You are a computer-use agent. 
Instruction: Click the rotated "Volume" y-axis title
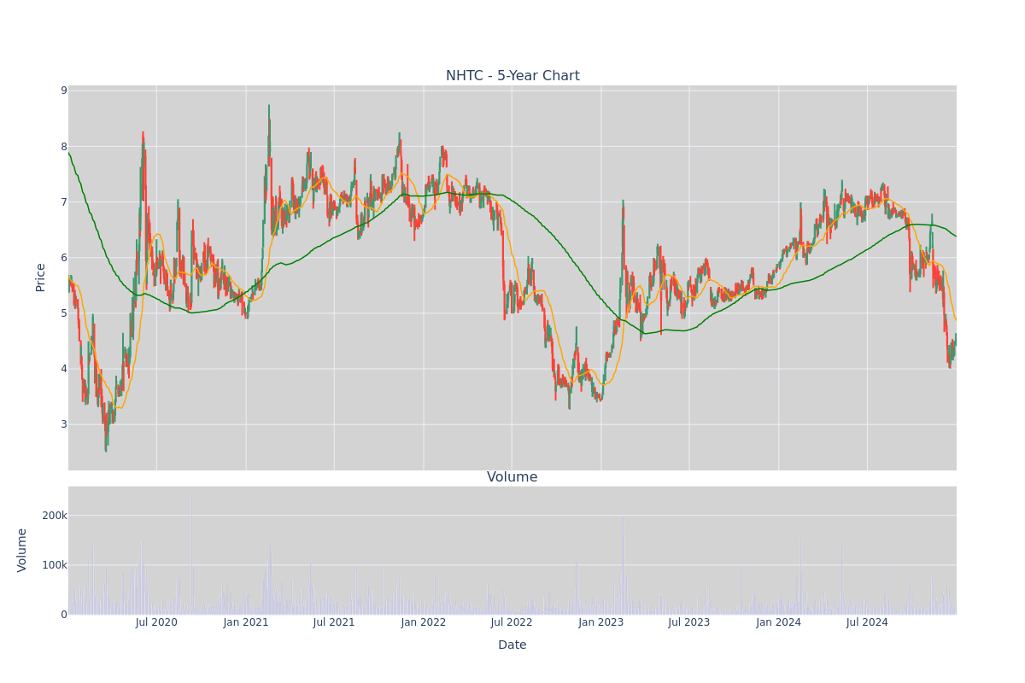(x=22, y=550)
